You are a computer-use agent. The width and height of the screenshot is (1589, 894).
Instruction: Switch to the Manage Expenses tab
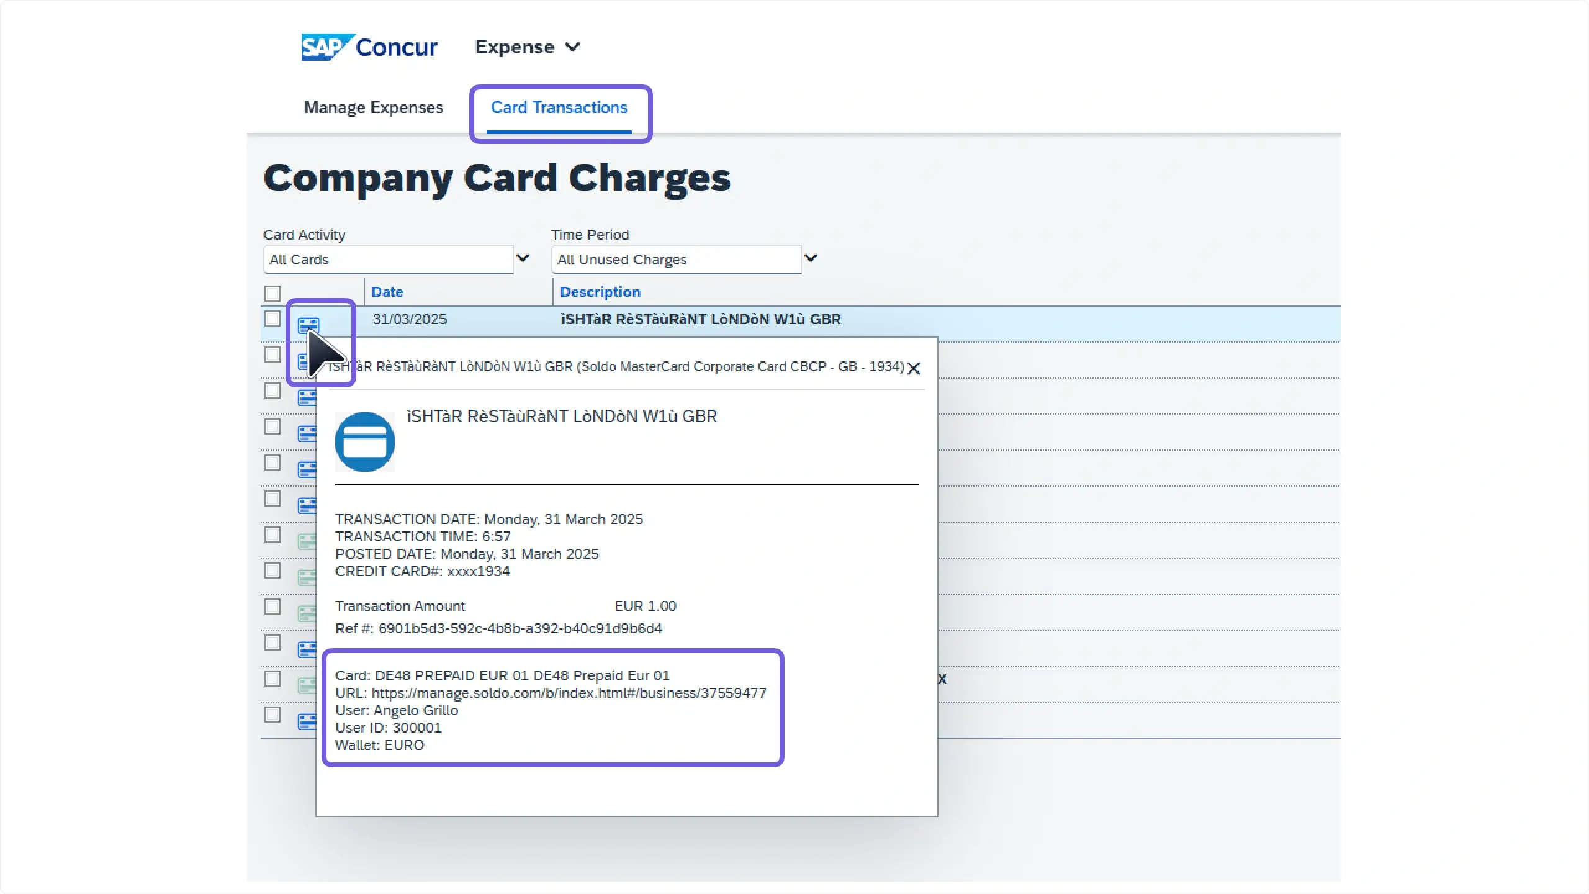point(374,107)
